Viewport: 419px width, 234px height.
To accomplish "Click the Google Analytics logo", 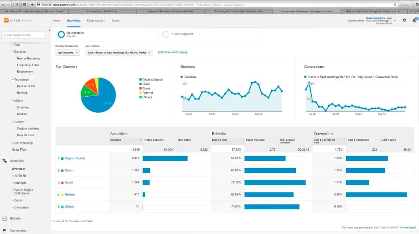I will pyautogui.click(x=18, y=20).
